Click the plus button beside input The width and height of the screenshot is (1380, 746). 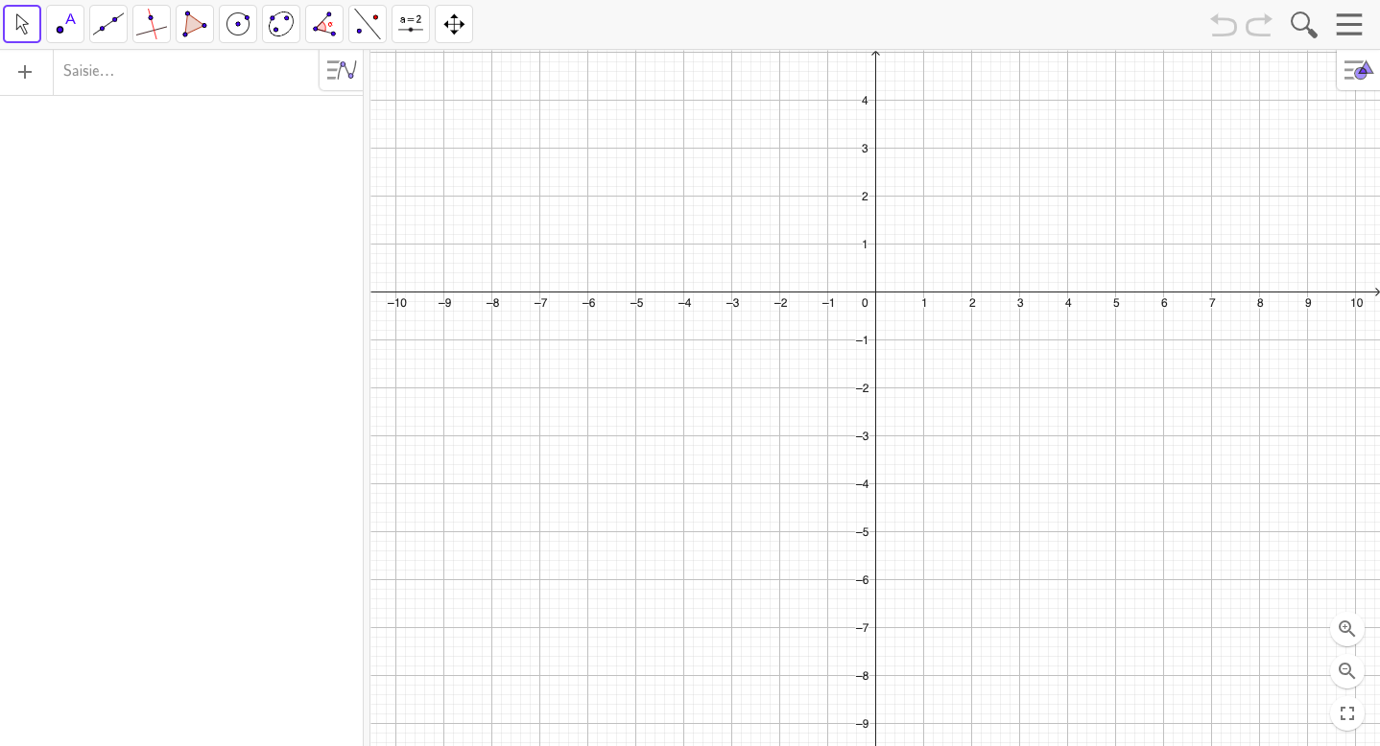[x=26, y=72]
